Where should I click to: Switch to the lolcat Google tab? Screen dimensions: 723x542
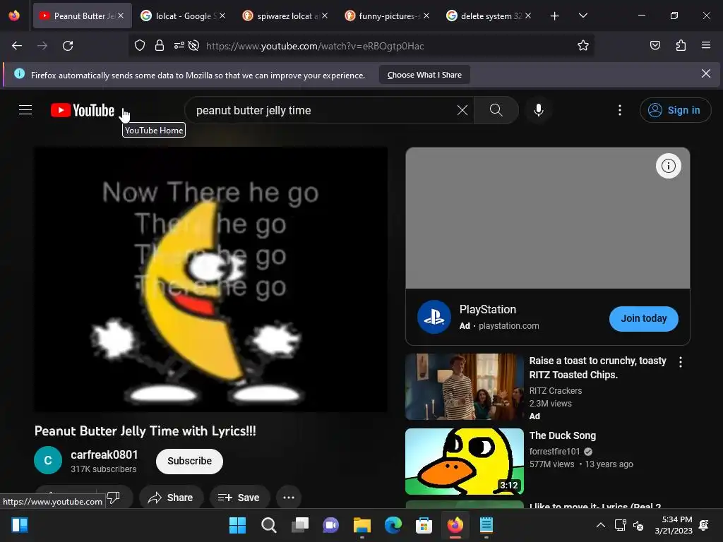182,16
